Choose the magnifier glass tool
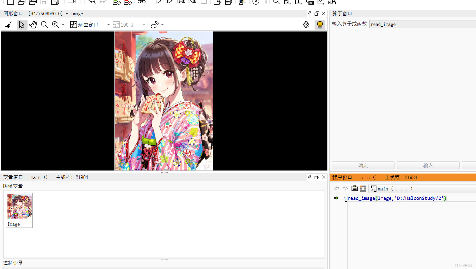 coord(44,25)
